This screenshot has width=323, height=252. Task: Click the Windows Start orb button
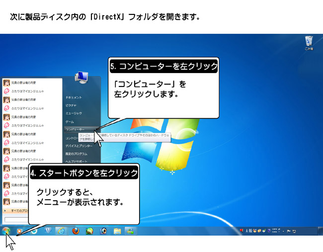pyautogui.click(x=6, y=231)
